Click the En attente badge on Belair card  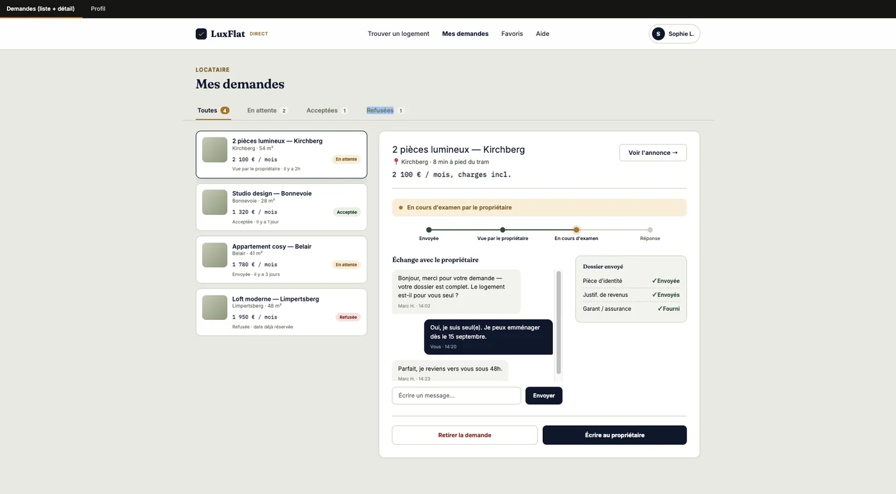(346, 264)
